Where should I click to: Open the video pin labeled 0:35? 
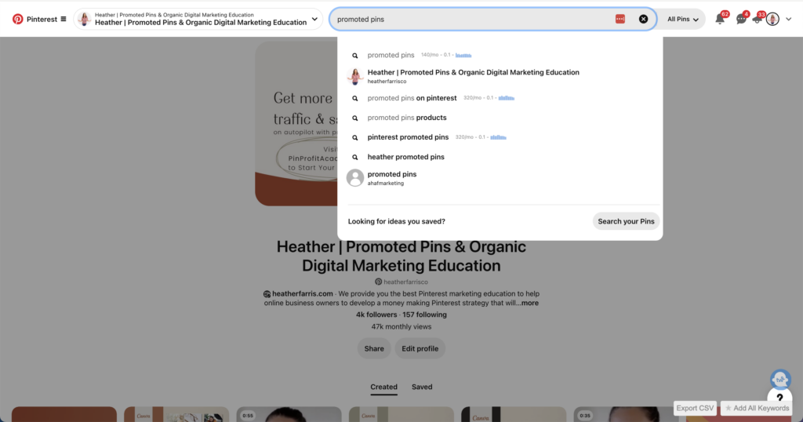[x=626, y=414]
